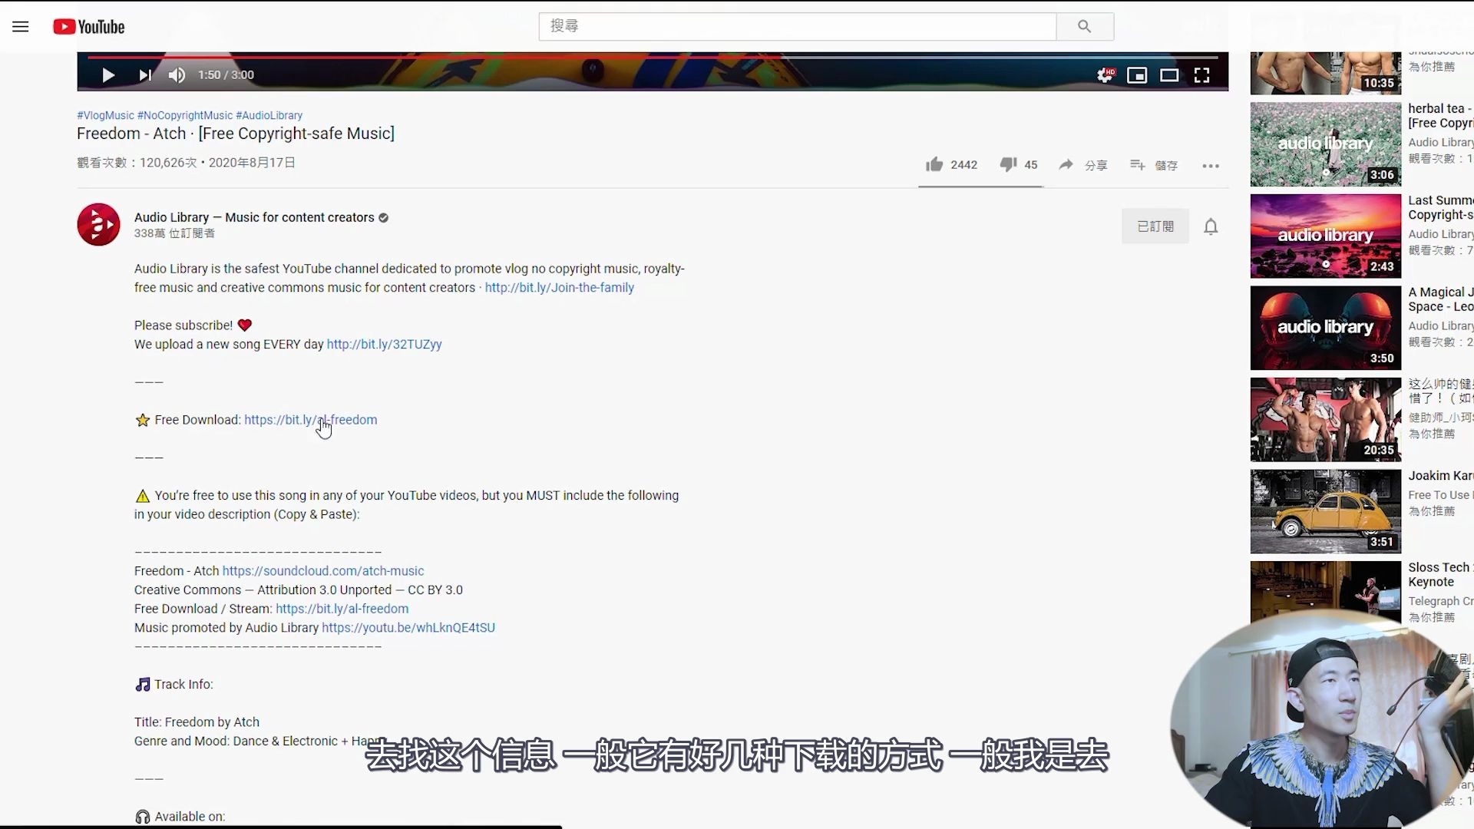
Task: Open the #NoCopyrightMusic hashtag
Action: 185,115
